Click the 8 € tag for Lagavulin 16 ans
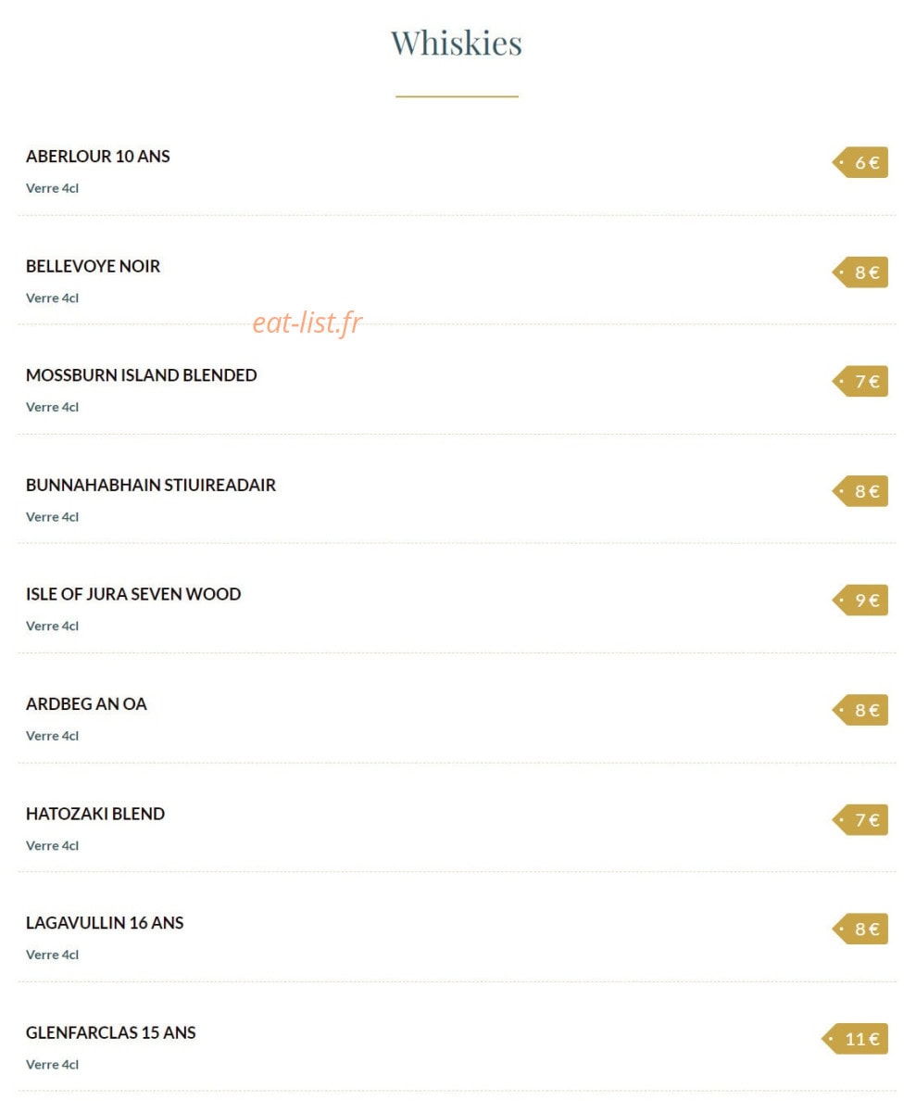Image resolution: width=916 pixels, height=1101 pixels. click(860, 929)
